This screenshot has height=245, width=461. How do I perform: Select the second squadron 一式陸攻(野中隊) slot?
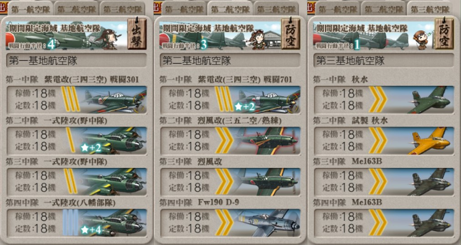[x=77, y=141]
